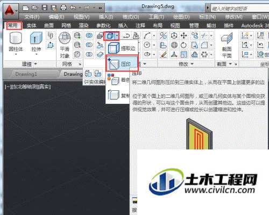The height and width of the screenshot is (215, 269).
Task: Select 提取边 from the dropdown list
Action: [122, 48]
